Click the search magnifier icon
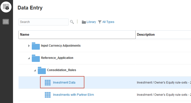This screenshot has width=191, height=103. (x=72, y=22)
